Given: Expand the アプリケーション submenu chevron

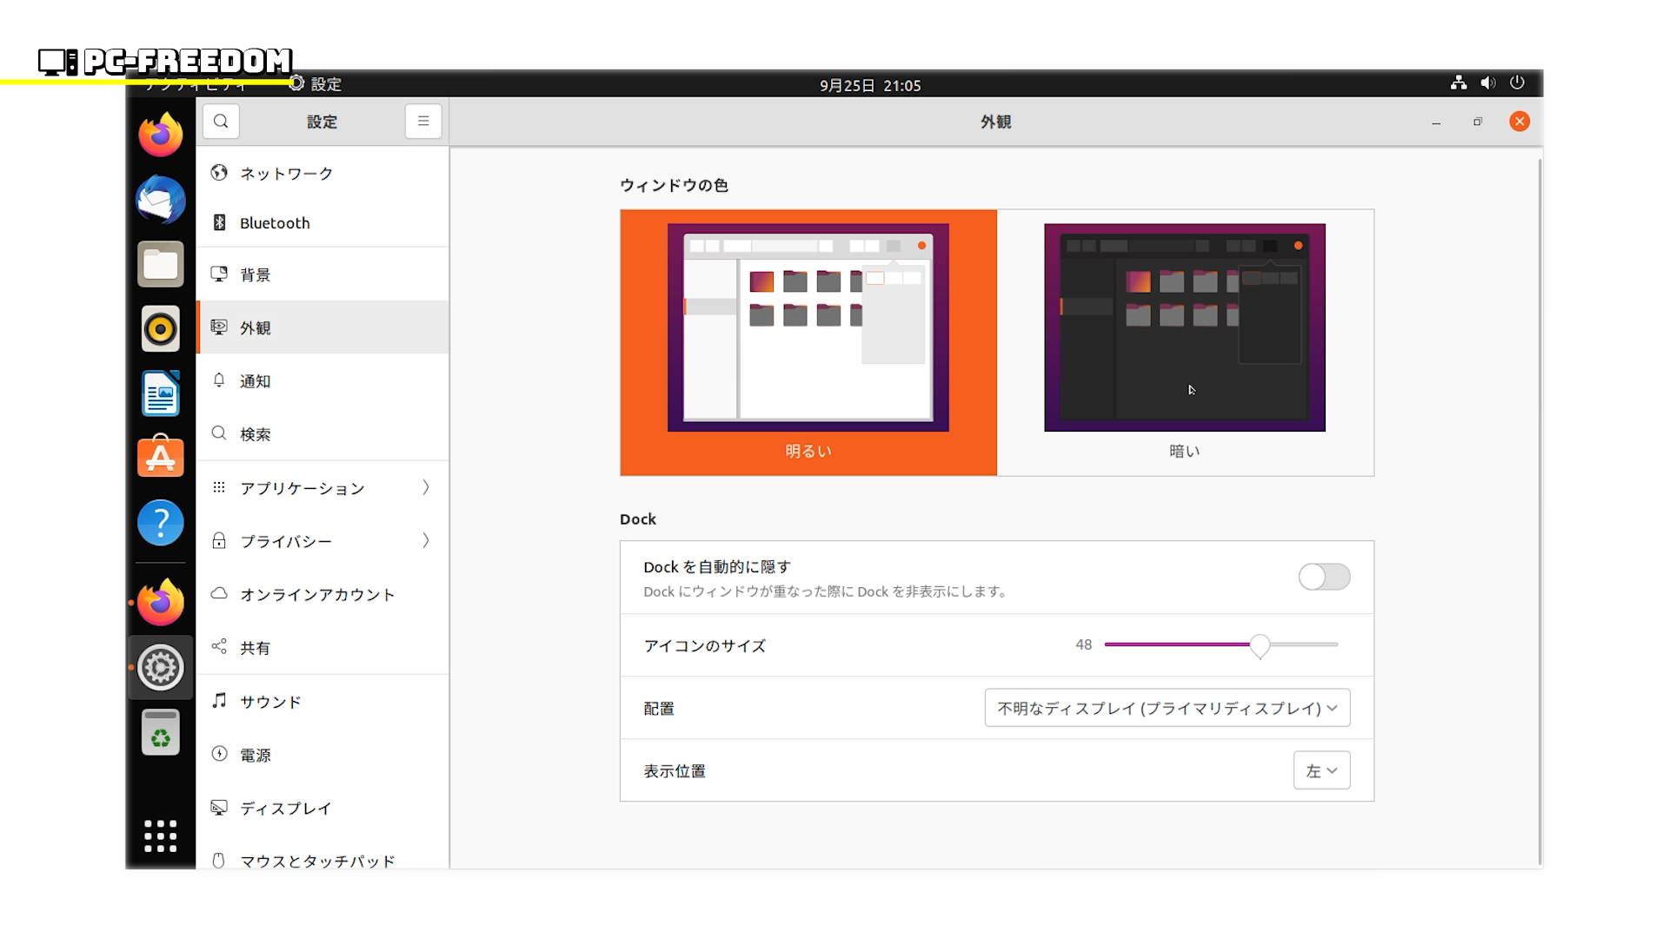Looking at the screenshot, I should coord(426,487).
